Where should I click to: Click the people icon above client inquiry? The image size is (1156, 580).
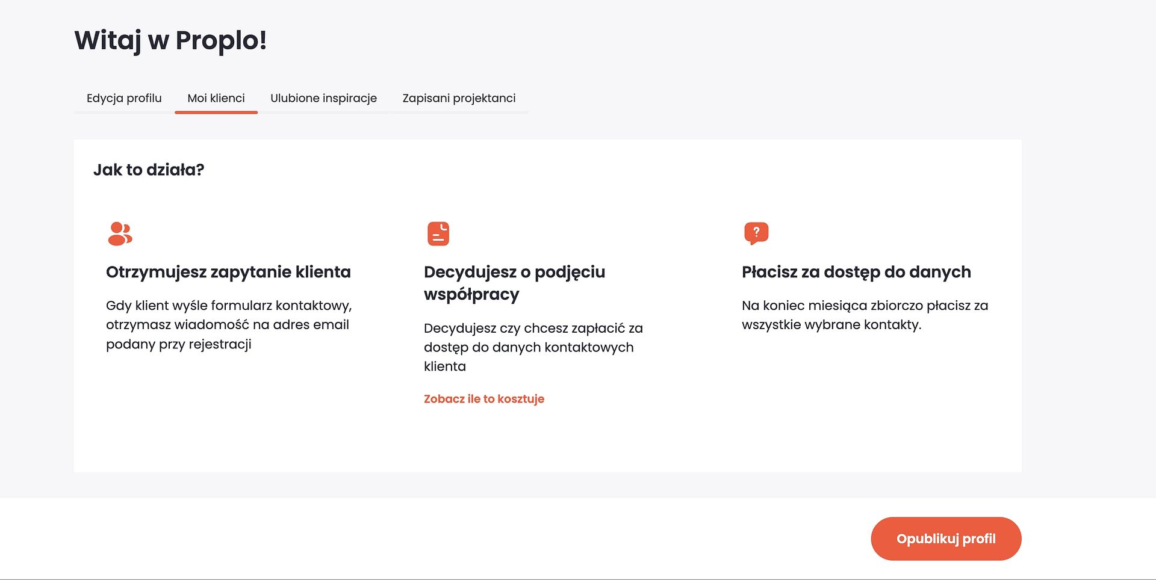(120, 233)
